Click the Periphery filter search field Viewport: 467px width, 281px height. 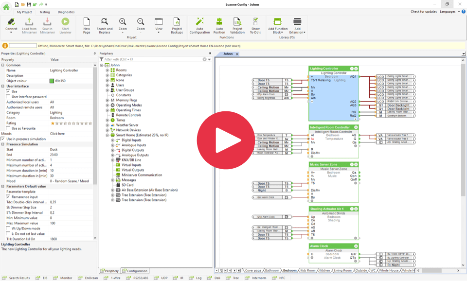[x=152, y=59]
